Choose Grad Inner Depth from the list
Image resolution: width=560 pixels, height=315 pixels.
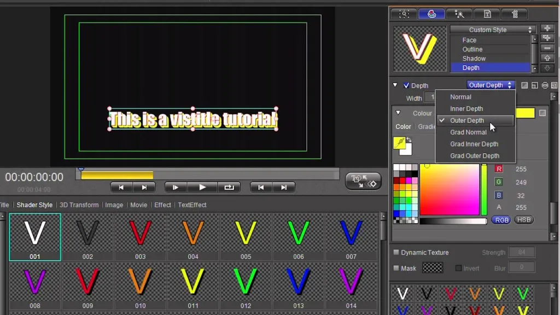point(474,144)
